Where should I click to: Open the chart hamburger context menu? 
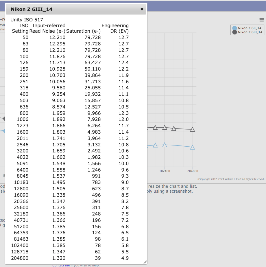261,20
